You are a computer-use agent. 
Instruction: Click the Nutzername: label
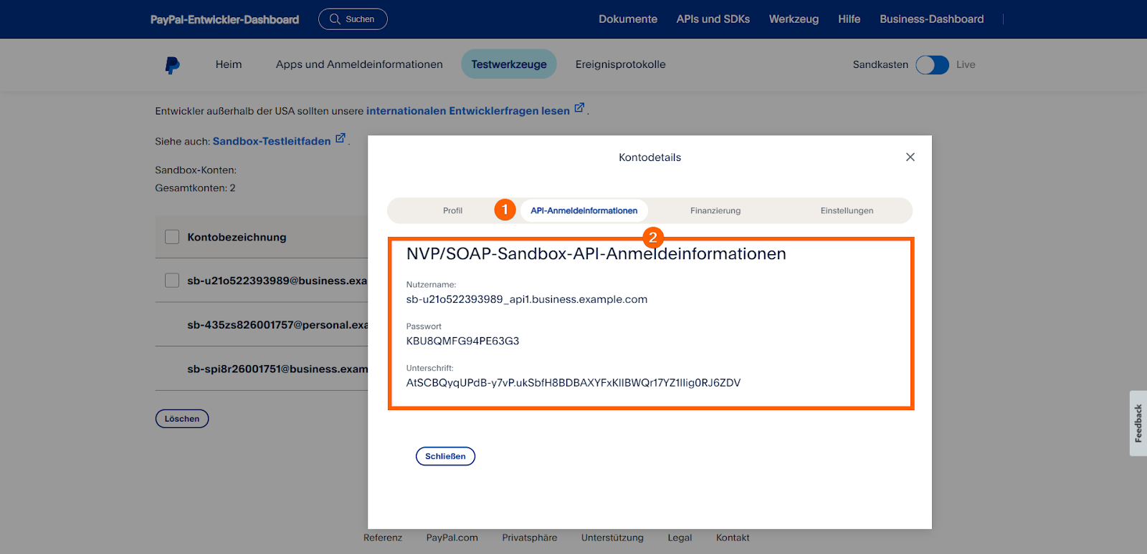click(x=431, y=284)
